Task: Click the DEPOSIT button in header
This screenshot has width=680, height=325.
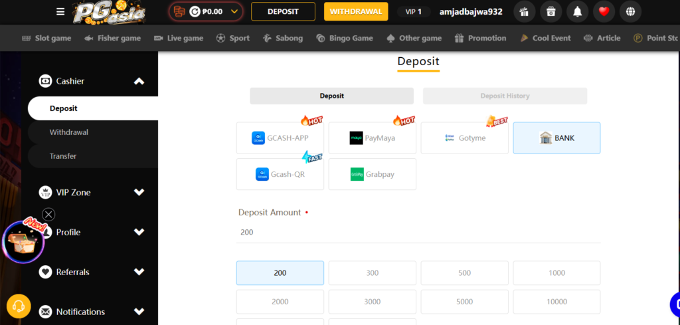Action: click(x=283, y=12)
